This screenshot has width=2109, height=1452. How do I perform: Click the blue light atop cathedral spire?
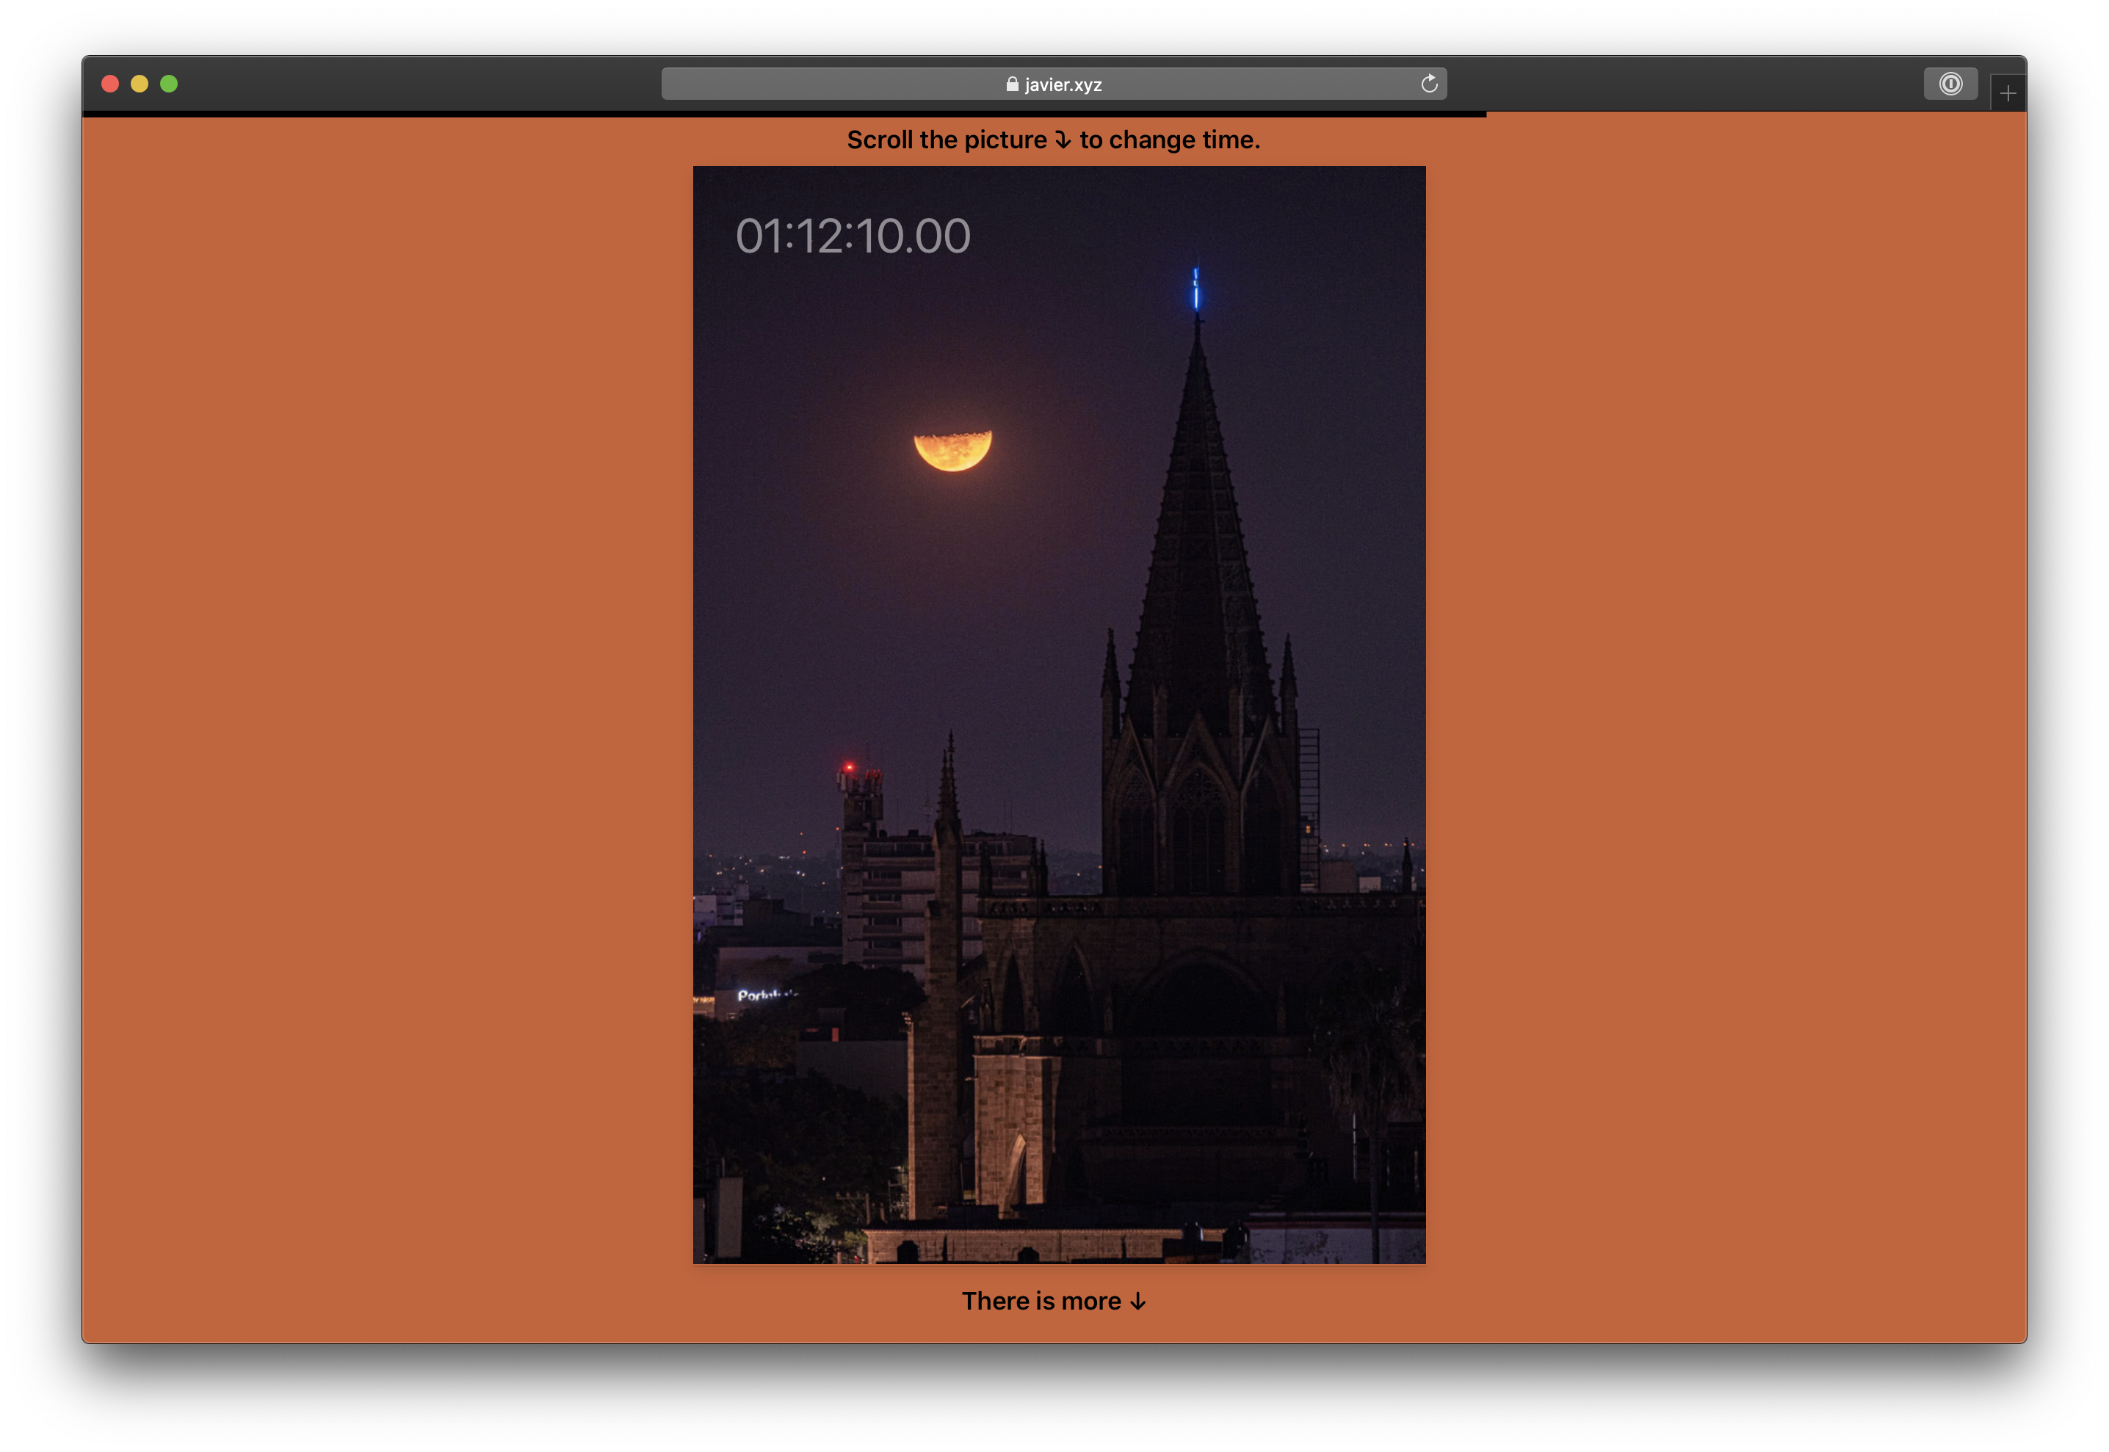click(1195, 289)
